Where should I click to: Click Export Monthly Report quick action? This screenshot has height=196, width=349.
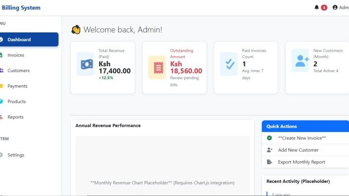pos(301,162)
